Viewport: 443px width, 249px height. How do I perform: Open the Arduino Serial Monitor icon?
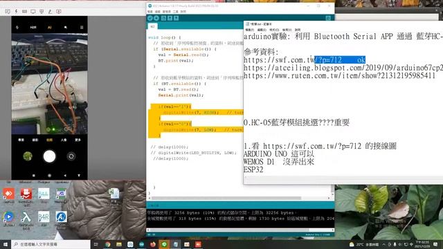pos(328,18)
